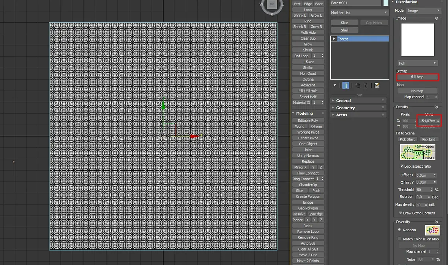Click General rollout drag handle icon

(x=383, y=100)
